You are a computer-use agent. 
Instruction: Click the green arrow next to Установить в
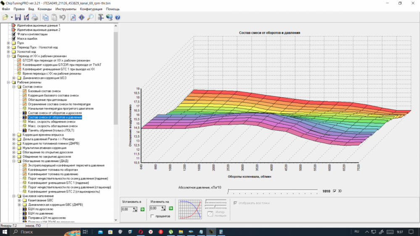pyautogui.click(x=142, y=208)
